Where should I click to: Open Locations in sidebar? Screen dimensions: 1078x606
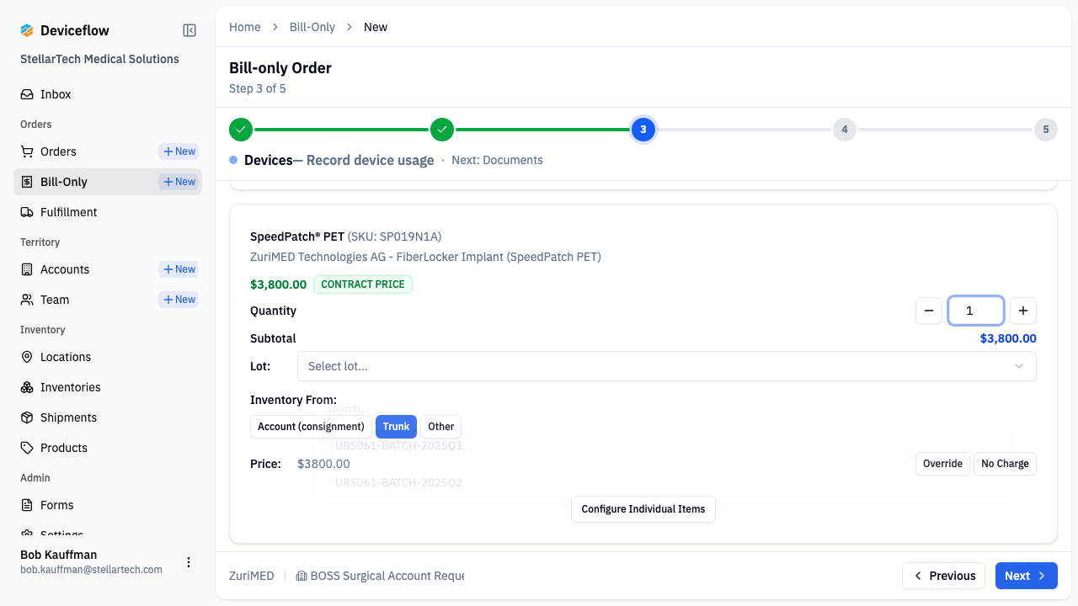[108, 357]
